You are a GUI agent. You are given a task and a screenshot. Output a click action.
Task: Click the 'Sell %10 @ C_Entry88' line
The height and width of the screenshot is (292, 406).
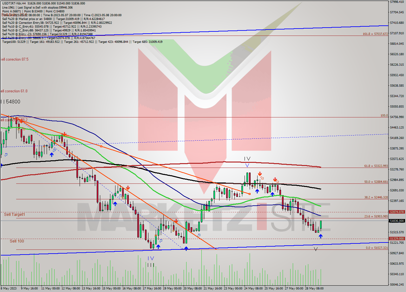click(50, 30)
